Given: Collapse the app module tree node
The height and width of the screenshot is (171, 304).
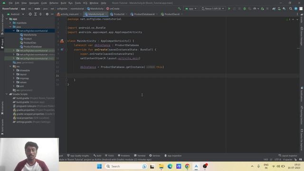Looking at the screenshot, I should (x=7, y=19).
